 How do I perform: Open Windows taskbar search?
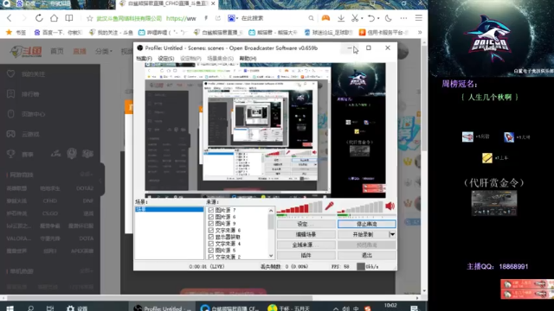pos(30,308)
